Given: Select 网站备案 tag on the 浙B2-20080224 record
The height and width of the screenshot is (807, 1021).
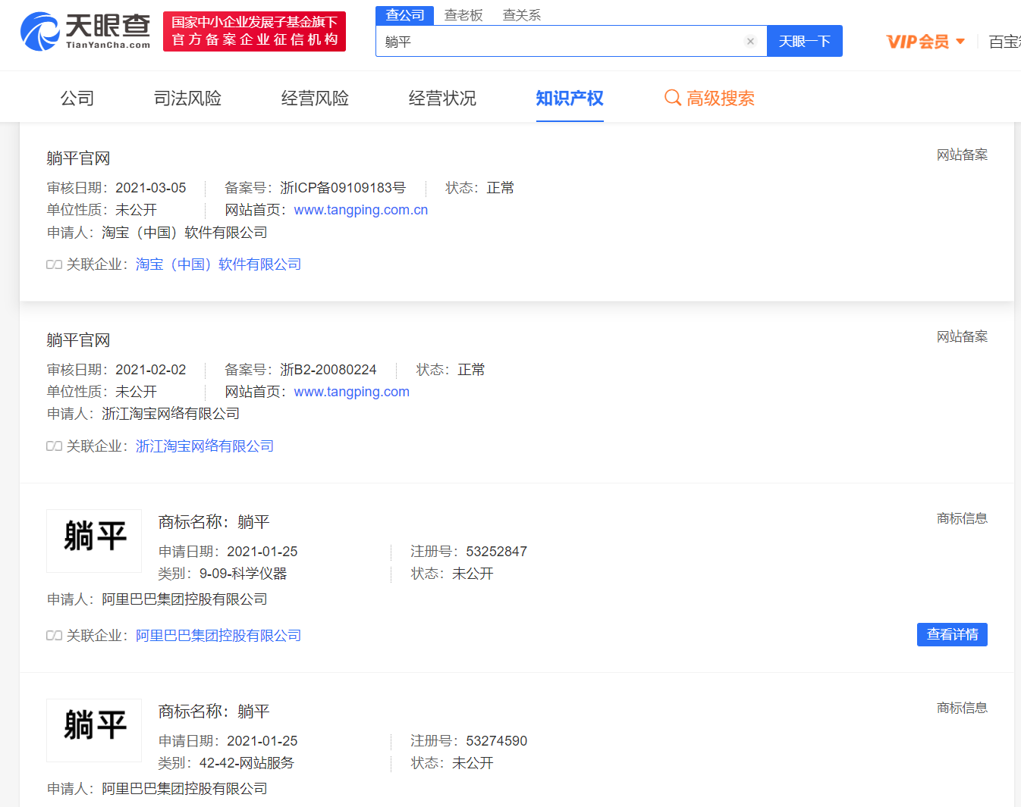Looking at the screenshot, I should pos(962,337).
